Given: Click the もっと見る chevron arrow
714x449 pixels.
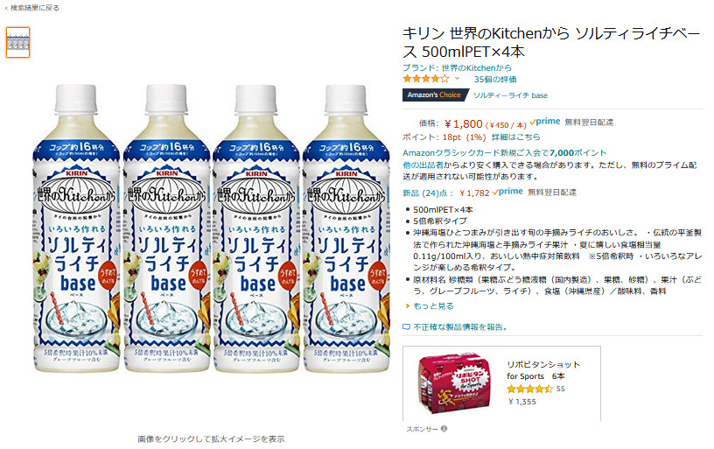Looking at the screenshot, I should point(407,306).
